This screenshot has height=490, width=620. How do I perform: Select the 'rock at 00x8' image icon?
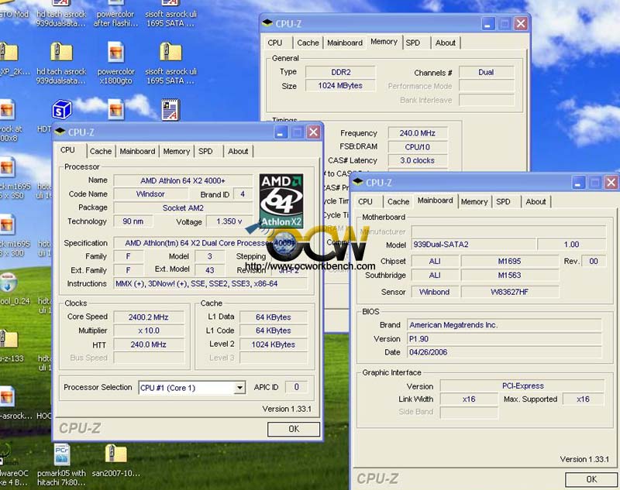tap(7, 109)
